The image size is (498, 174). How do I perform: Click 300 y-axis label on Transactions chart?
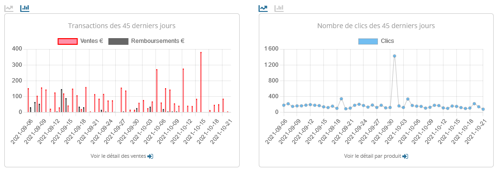pos(17,65)
